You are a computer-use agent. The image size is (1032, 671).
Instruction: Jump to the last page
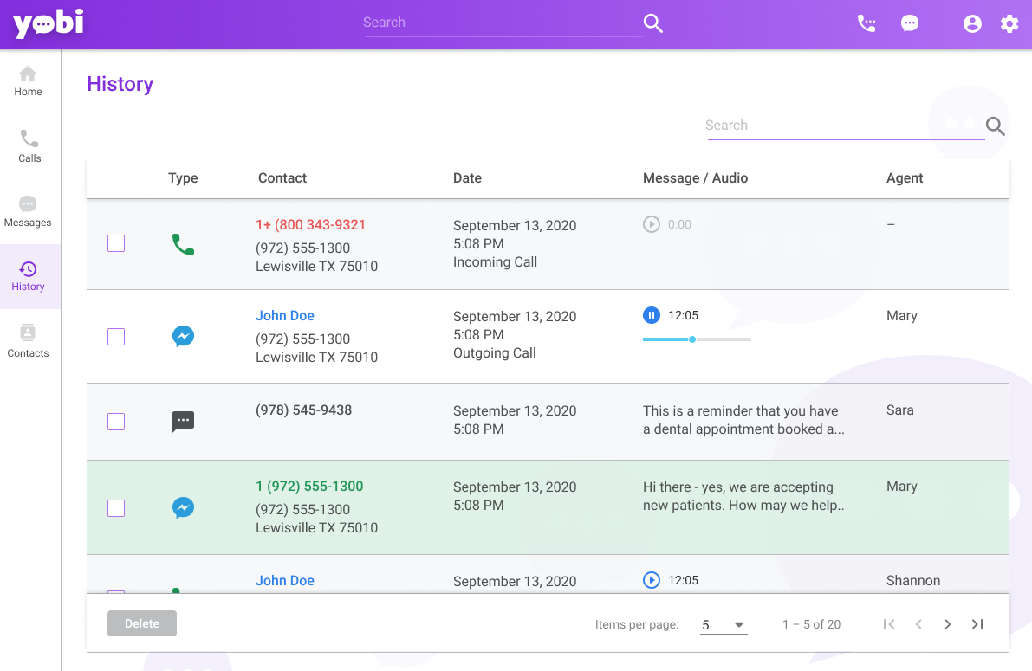click(x=977, y=624)
